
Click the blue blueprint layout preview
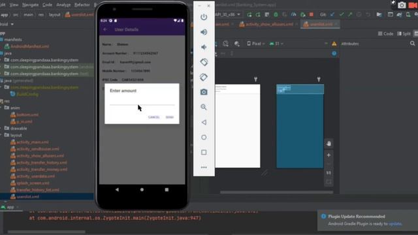click(x=300, y=126)
